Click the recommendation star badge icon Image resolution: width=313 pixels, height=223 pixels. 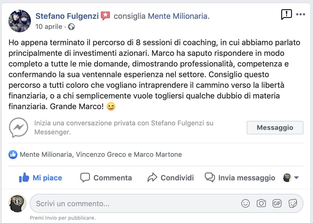click(x=105, y=16)
